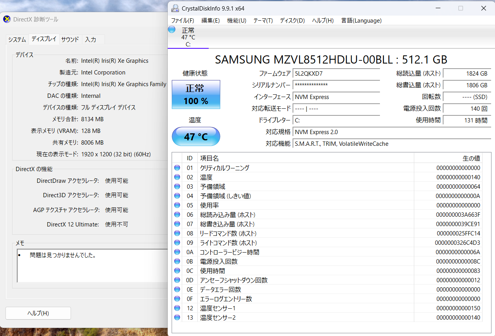Click the 項目名 column header
This screenshot has width=495, height=336.
point(306,158)
